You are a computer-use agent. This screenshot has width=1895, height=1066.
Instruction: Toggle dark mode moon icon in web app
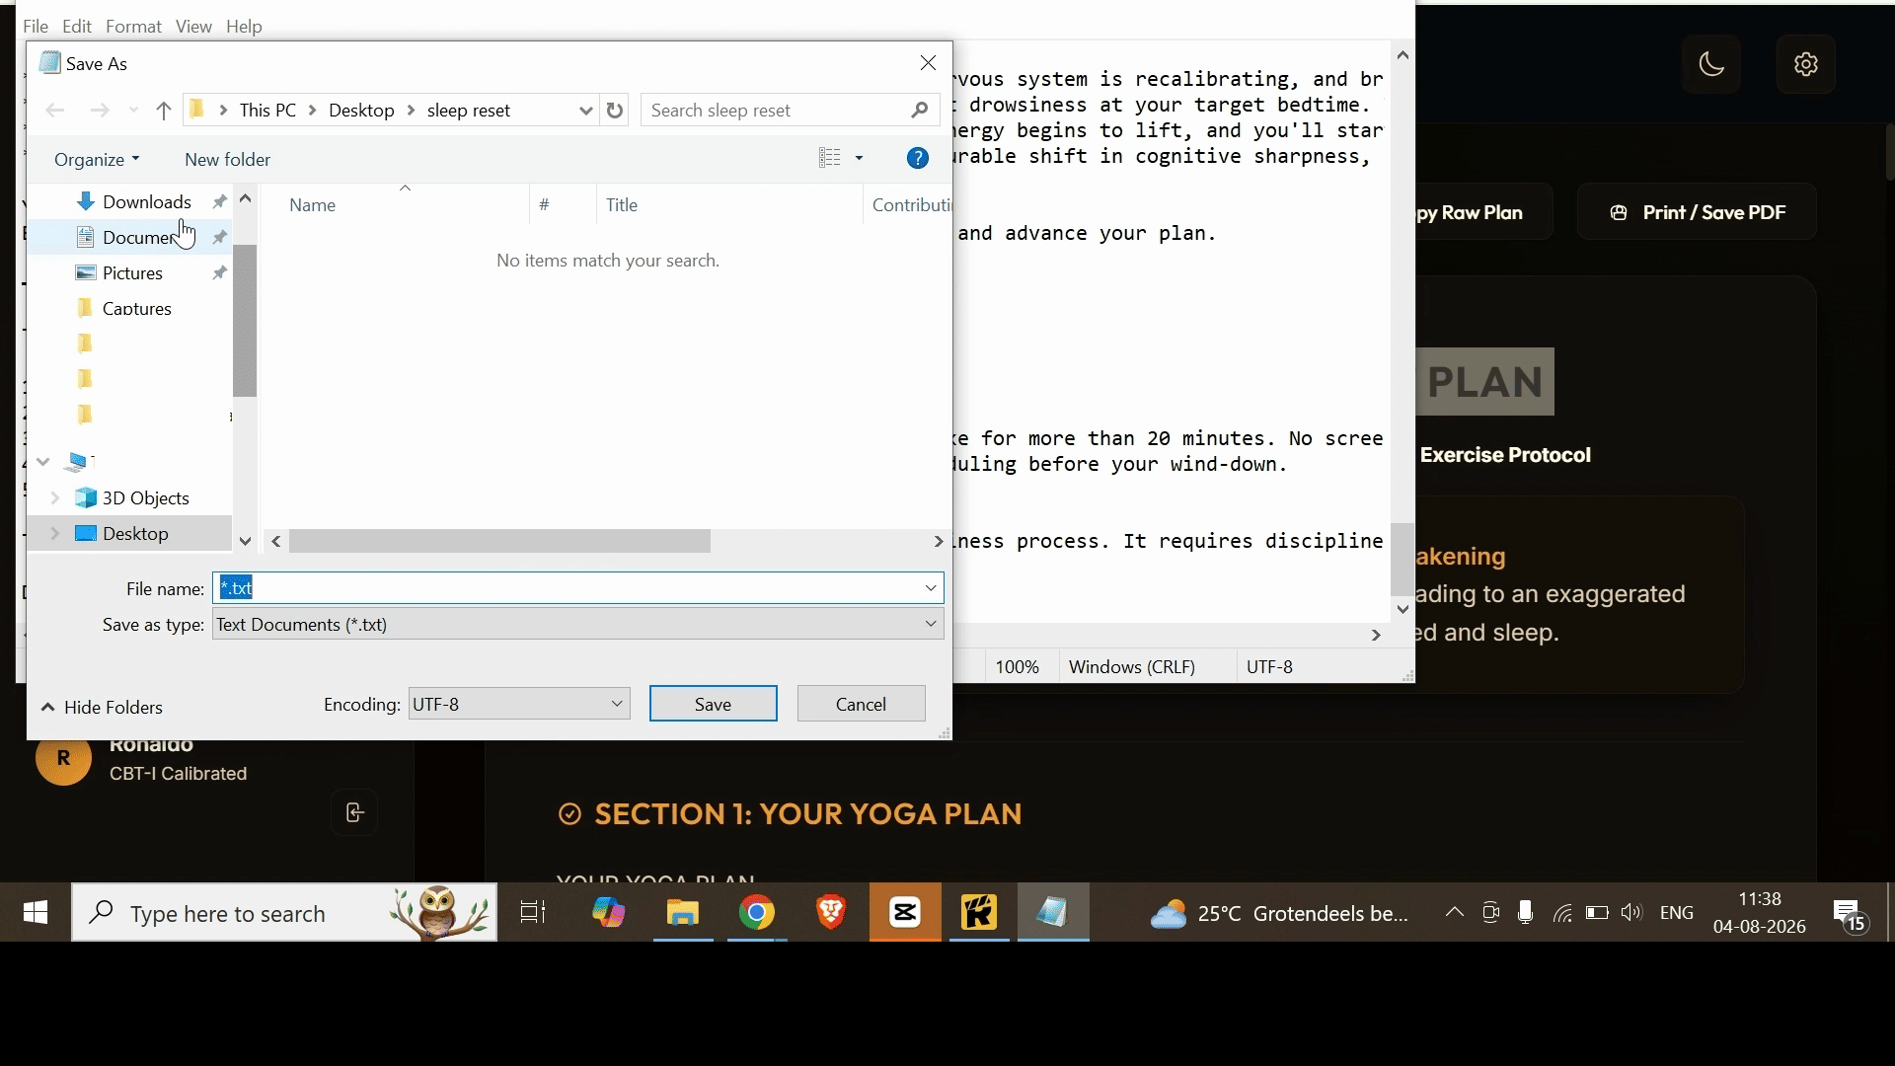[x=1710, y=64]
